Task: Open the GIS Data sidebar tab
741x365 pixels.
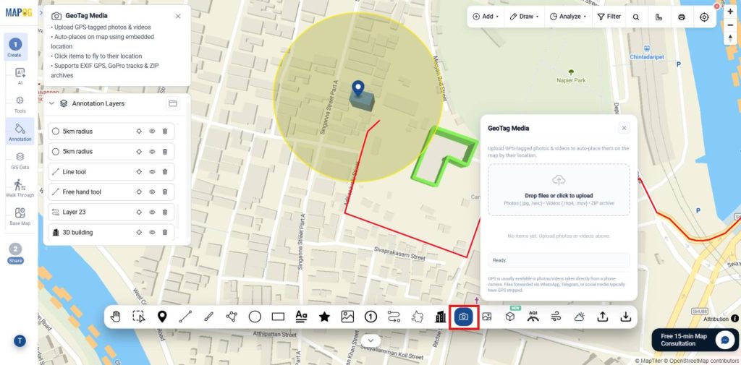Action: 20,160
